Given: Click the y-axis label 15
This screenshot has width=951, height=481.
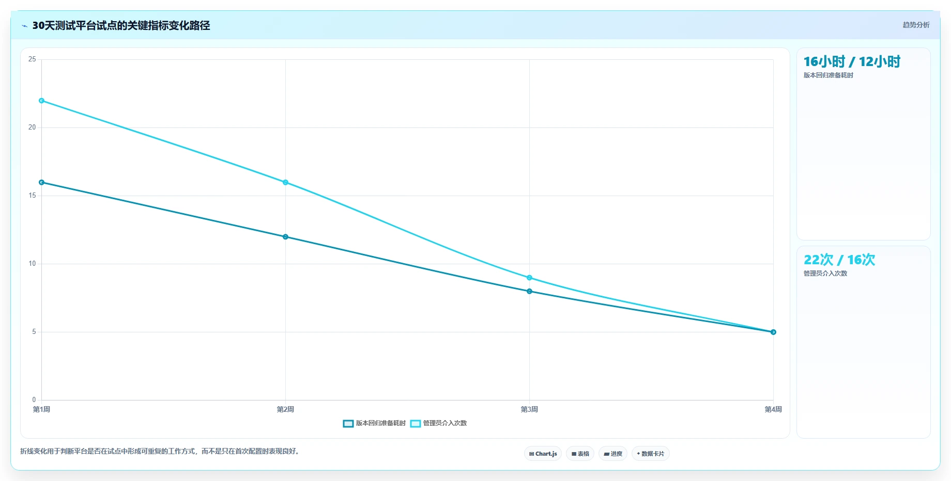Looking at the screenshot, I should pyautogui.click(x=32, y=196).
